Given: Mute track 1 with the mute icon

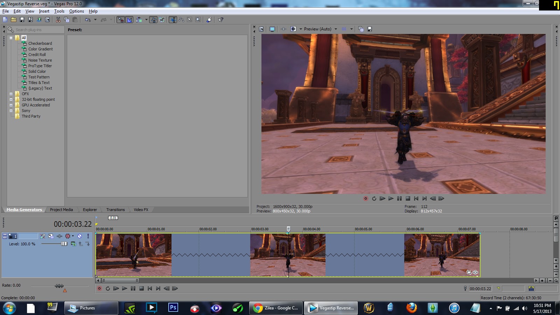Looking at the screenshot, I should coord(80,236).
